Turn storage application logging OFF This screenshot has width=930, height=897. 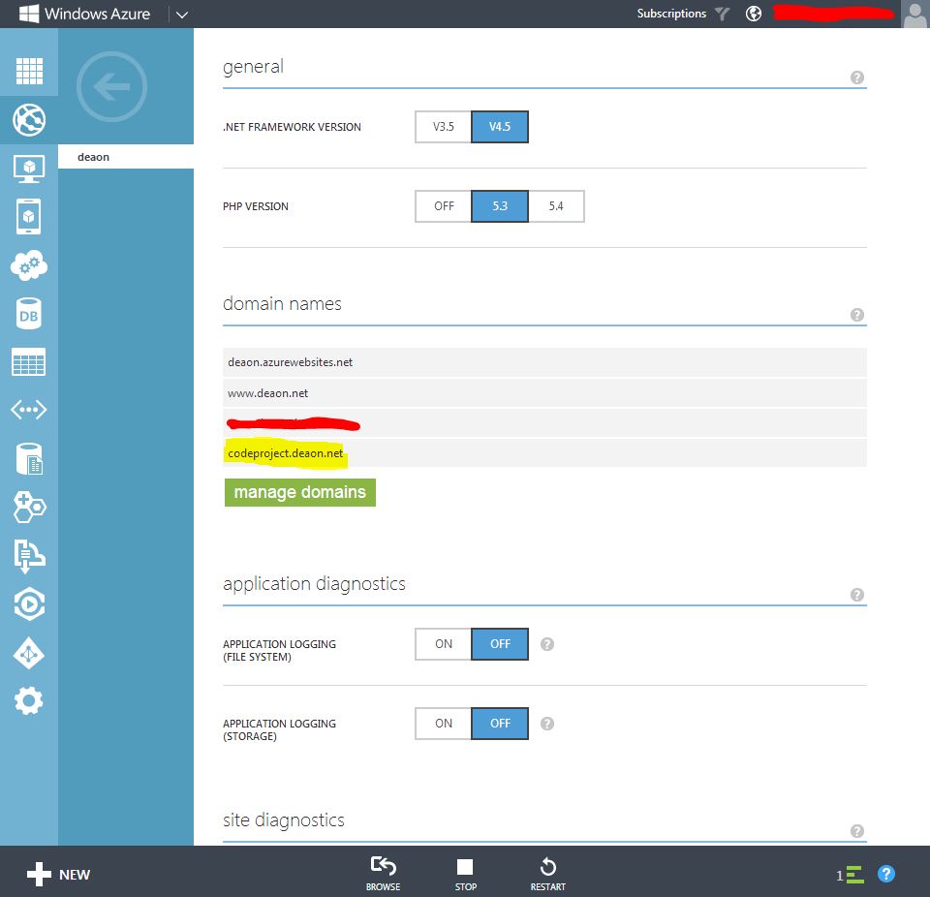pyautogui.click(x=500, y=724)
